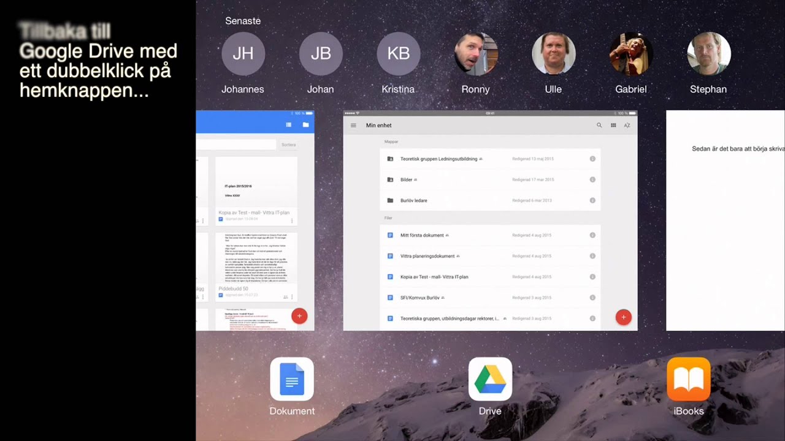Tap red plus button in Dokument card

[x=299, y=315]
